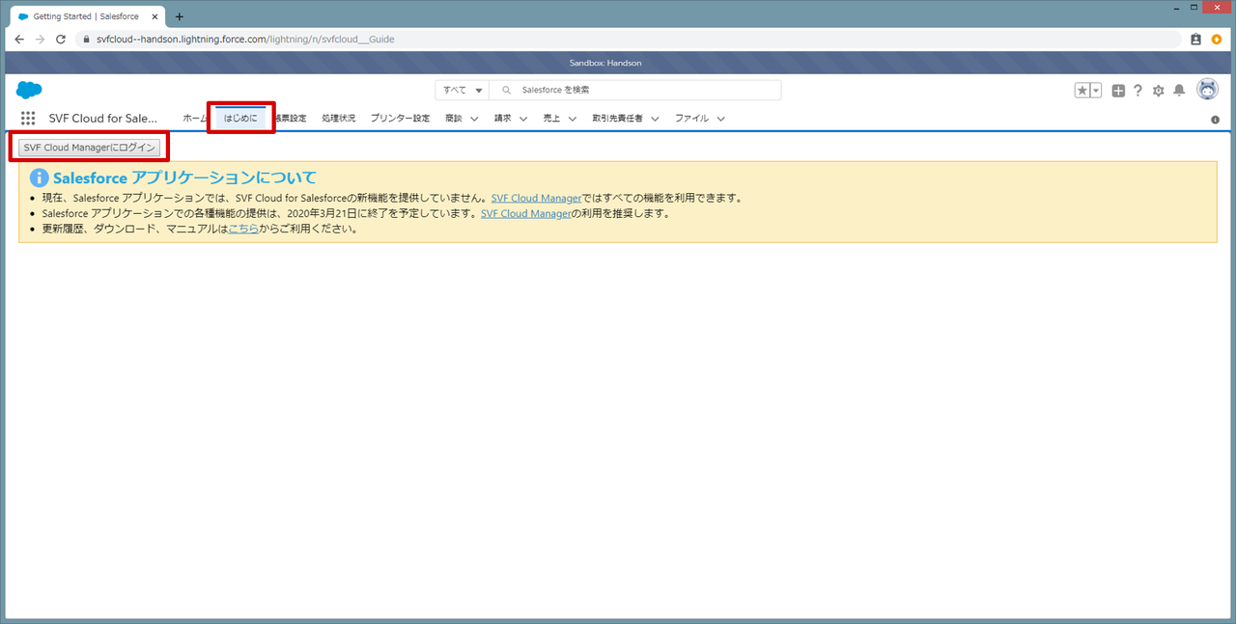
Task: Go forward in the browser
Action: [x=40, y=40]
